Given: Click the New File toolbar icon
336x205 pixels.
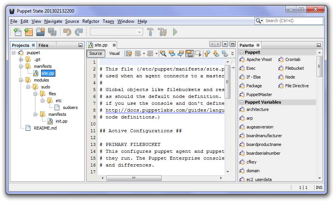Looking at the screenshot, I should coord(18,32).
